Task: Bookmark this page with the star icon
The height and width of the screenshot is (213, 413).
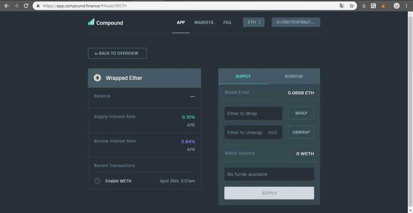Action: click(x=351, y=6)
